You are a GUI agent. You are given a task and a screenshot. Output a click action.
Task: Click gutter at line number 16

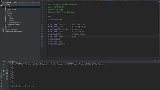[x=42, y=39]
